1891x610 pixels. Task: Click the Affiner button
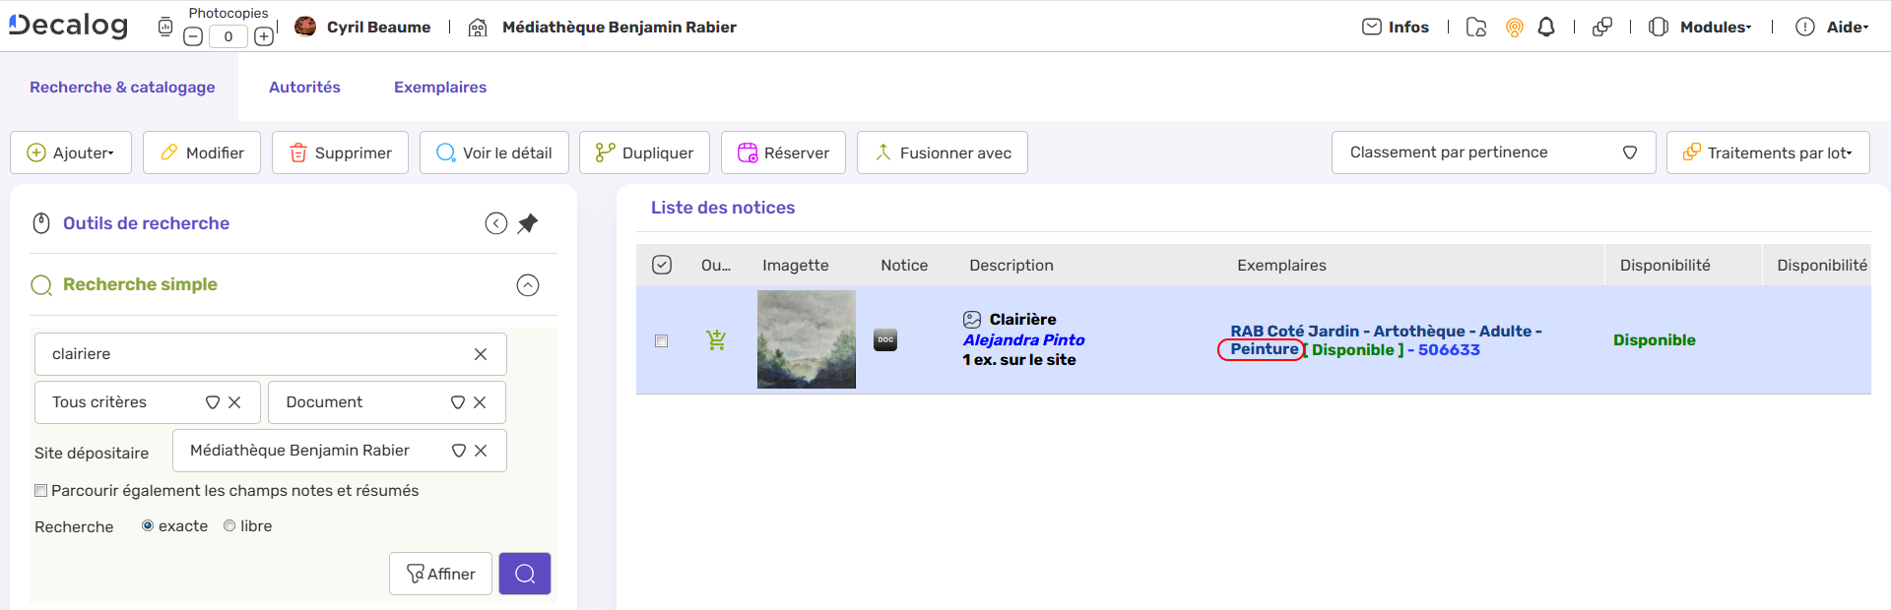(x=440, y=574)
